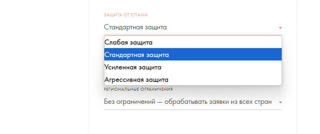
Task: Click the orange arrow beside Стандартная защита
Action: 280,28
